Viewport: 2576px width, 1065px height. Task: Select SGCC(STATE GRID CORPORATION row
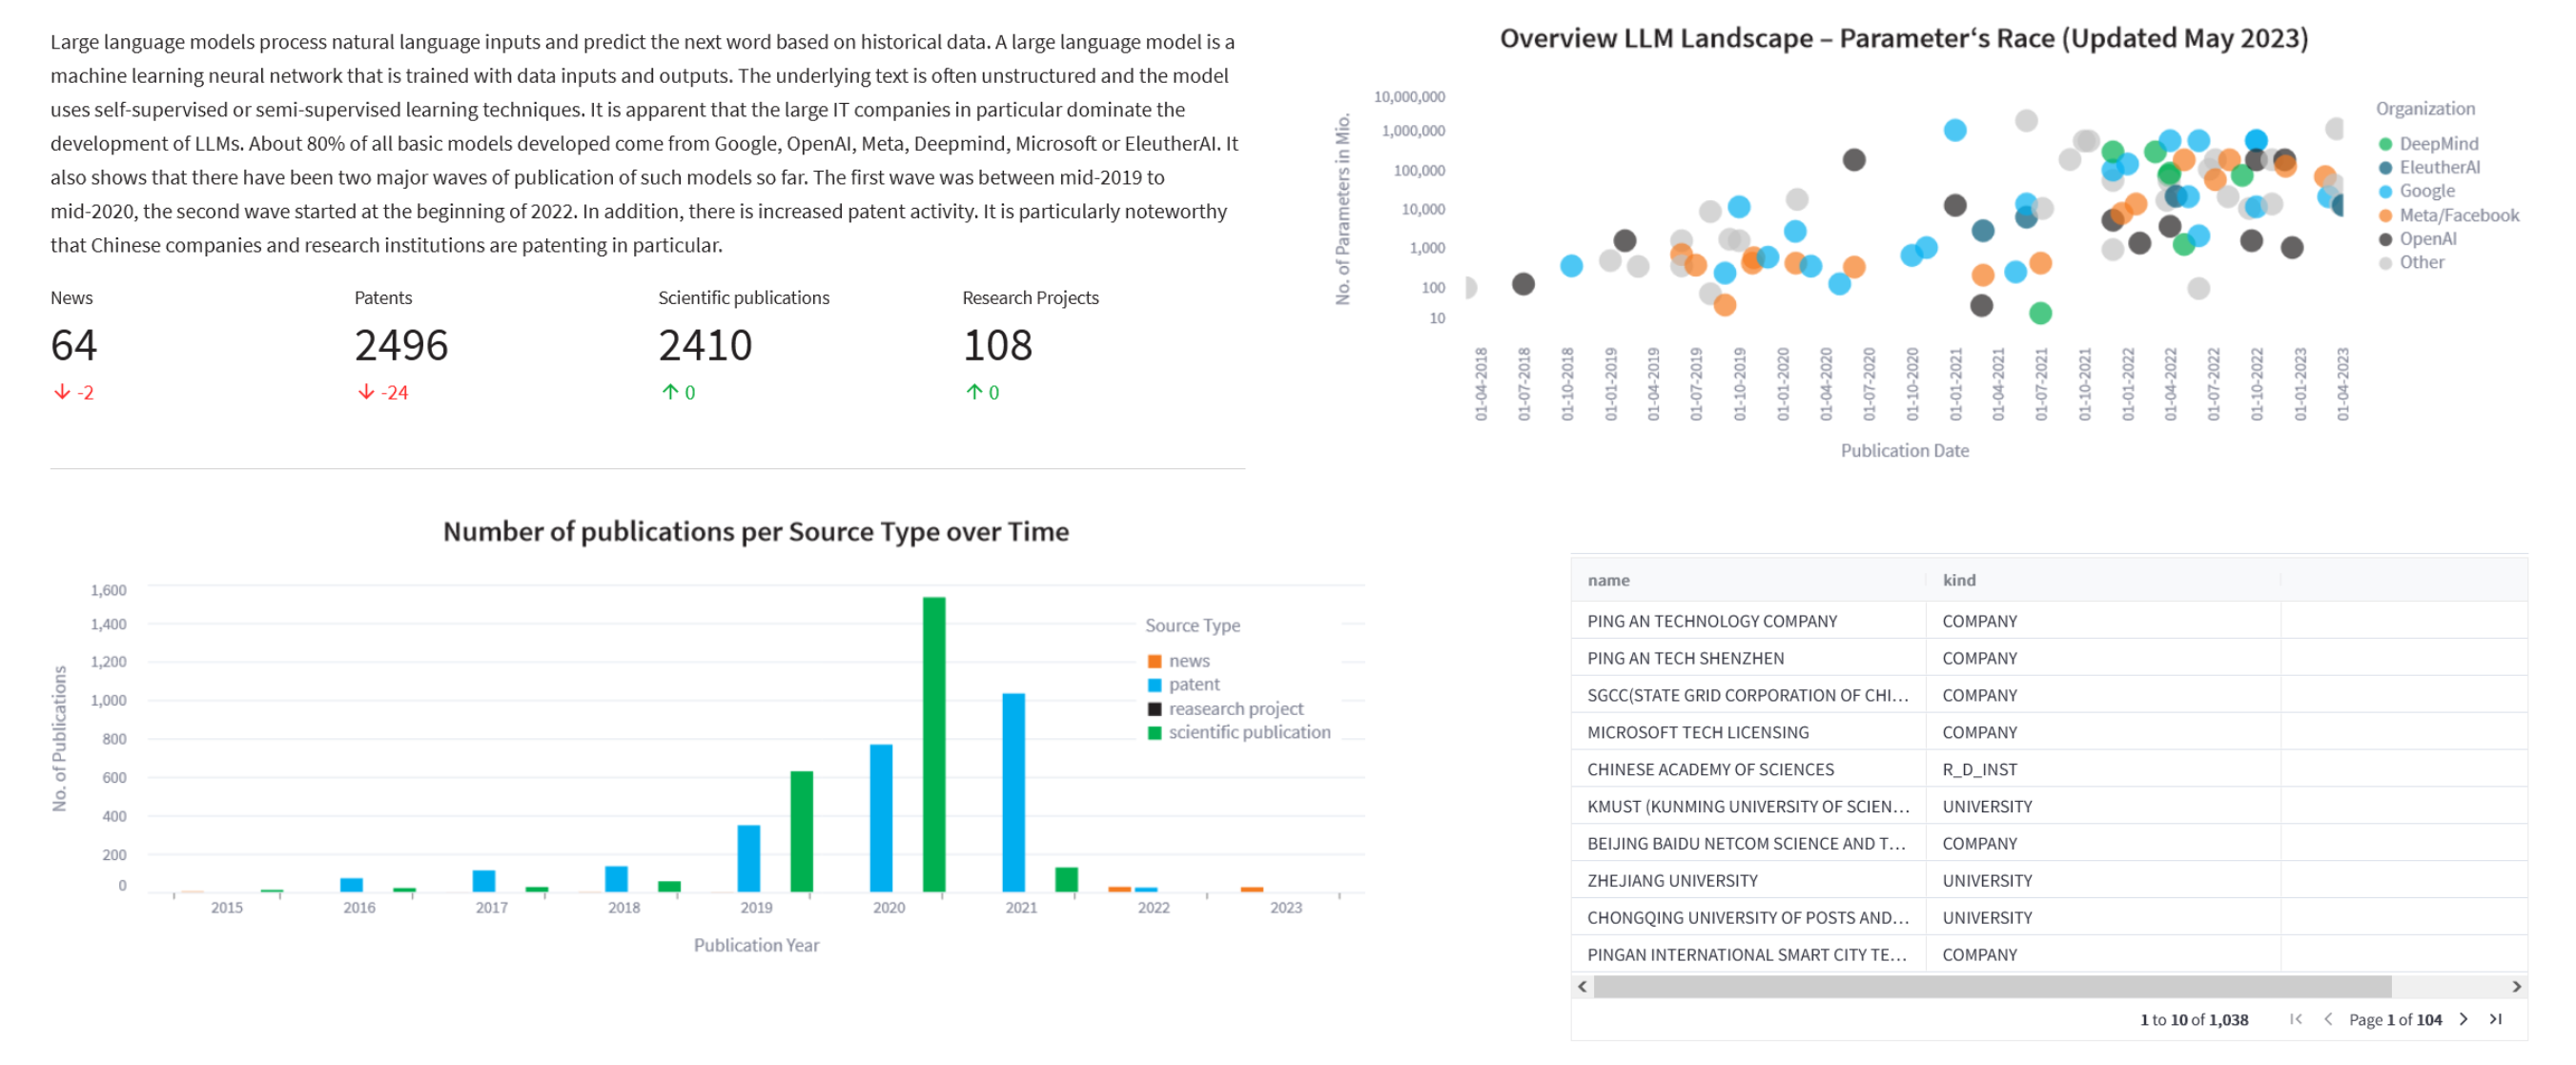[2048, 695]
